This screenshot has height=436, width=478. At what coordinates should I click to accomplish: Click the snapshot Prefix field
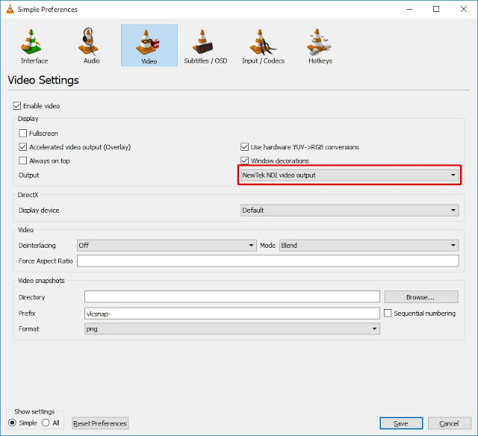click(x=232, y=314)
